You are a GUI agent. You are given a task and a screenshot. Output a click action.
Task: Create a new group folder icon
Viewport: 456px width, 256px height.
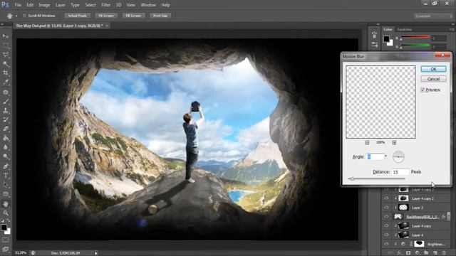[x=426, y=253]
